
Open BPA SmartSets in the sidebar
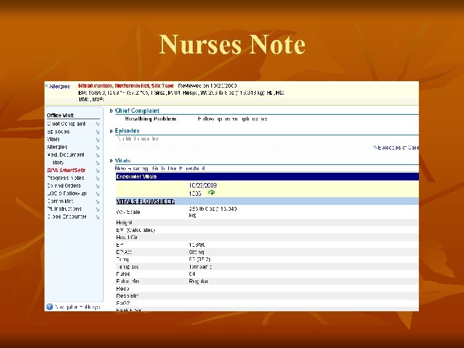66,170
